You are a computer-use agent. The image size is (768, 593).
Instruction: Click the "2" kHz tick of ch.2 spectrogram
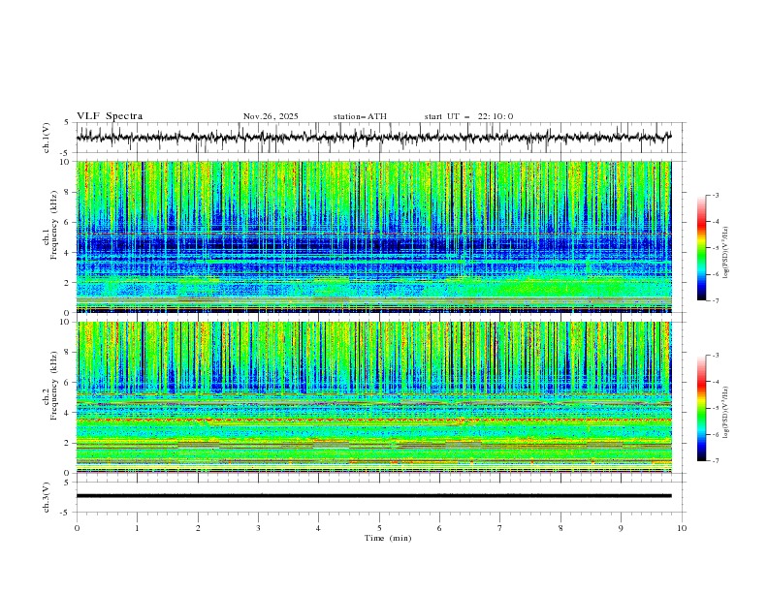click(x=68, y=443)
